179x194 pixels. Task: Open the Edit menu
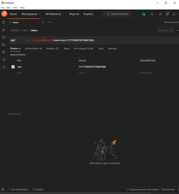tap(8, 8)
